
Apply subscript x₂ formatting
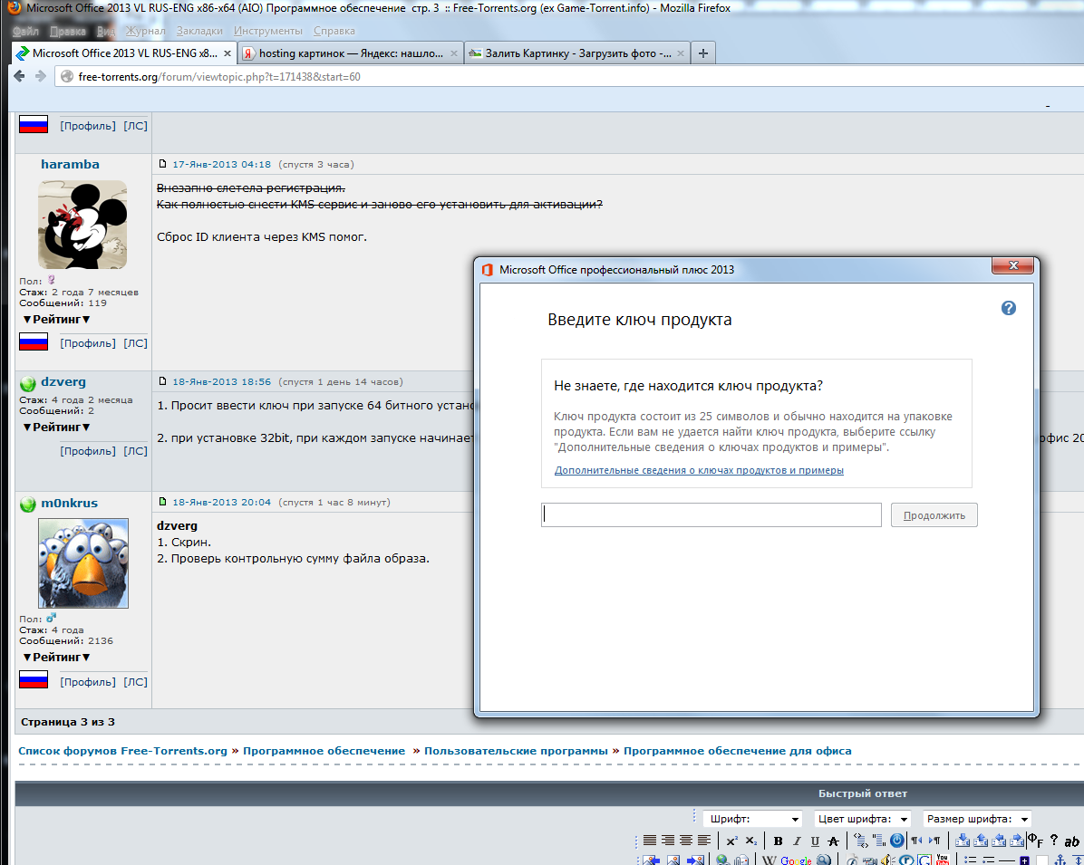751,841
